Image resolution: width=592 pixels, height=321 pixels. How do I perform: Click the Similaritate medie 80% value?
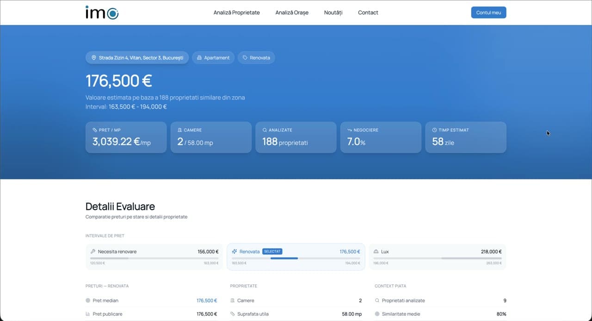pos(501,314)
